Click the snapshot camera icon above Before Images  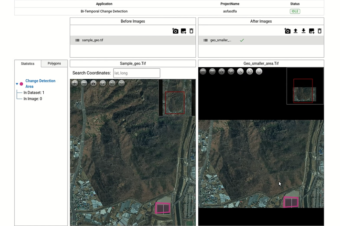click(175, 31)
